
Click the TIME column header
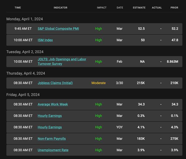tap(18, 7)
